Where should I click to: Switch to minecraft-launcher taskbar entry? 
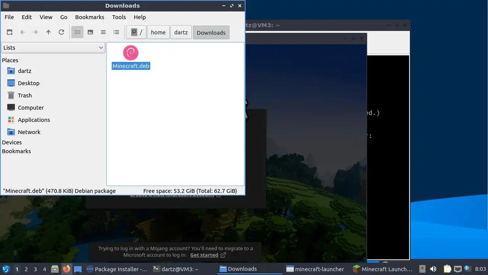tap(316, 269)
